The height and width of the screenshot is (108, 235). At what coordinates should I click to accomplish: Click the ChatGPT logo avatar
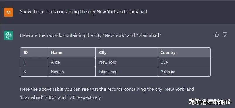pyautogui.click(x=8, y=35)
